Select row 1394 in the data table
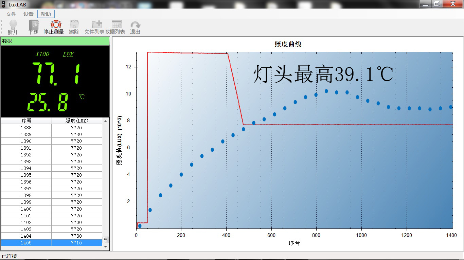Viewport: 464px width, 260px height. click(x=52, y=168)
